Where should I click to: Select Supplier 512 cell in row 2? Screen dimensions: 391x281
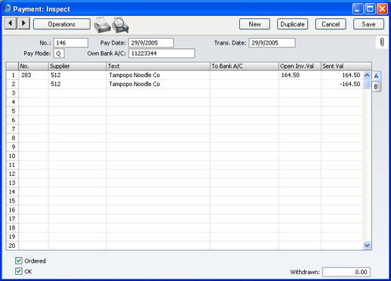pyautogui.click(x=77, y=84)
